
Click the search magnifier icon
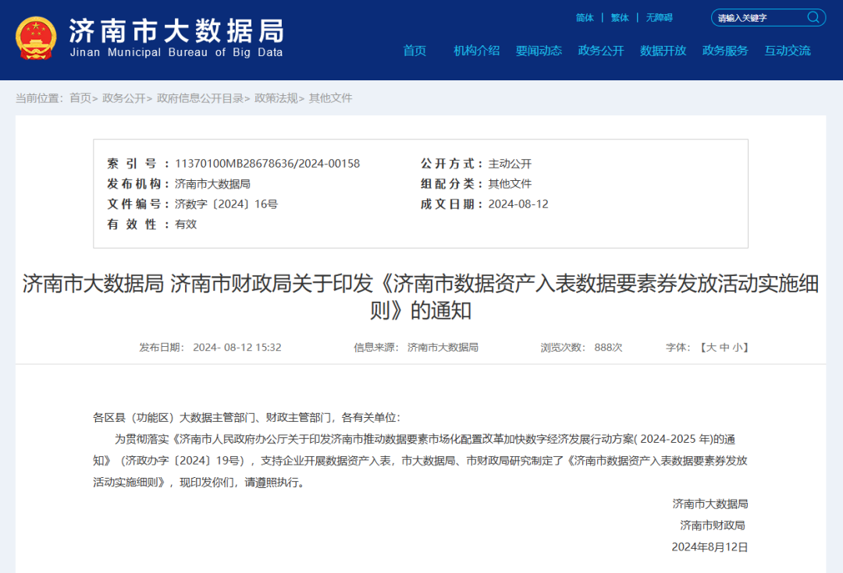(813, 17)
